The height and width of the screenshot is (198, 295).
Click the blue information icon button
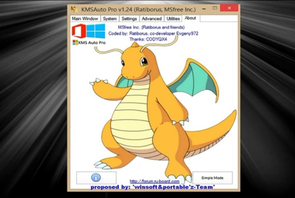click(96, 178)
